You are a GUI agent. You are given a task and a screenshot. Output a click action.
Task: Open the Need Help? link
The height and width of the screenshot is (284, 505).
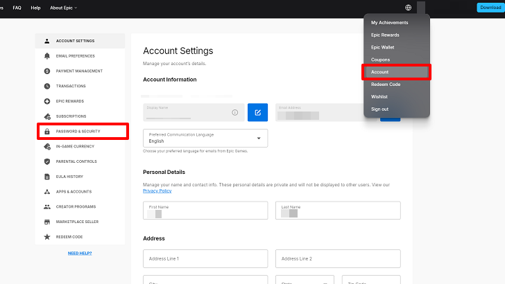(x=80, y=253)
